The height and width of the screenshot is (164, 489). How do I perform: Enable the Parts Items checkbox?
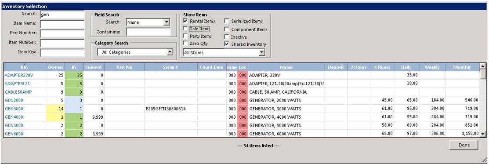point(185,36)
